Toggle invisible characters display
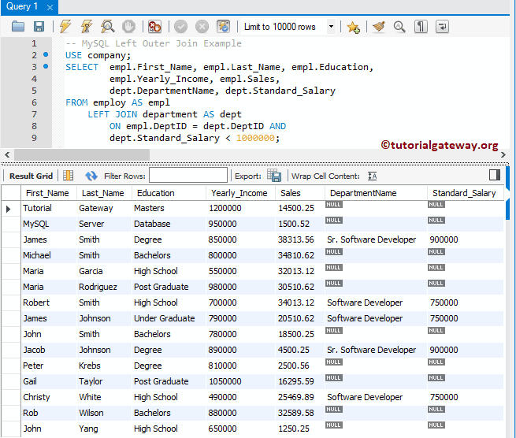516x438 pixels. point(421,26)
